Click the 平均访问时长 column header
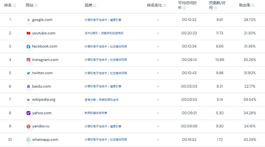265x147 pixels. [x=187, y=5]
